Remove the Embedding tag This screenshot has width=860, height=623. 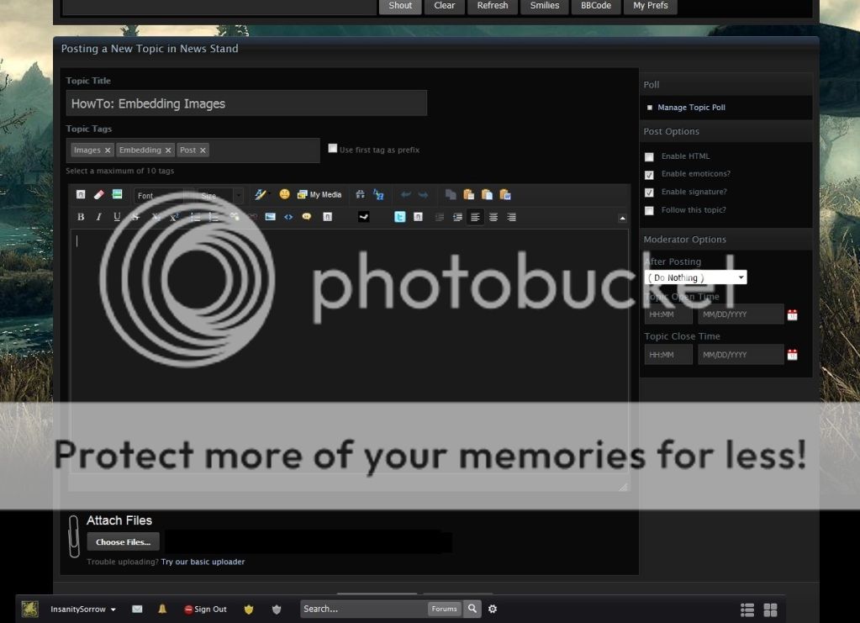point(168,150)
